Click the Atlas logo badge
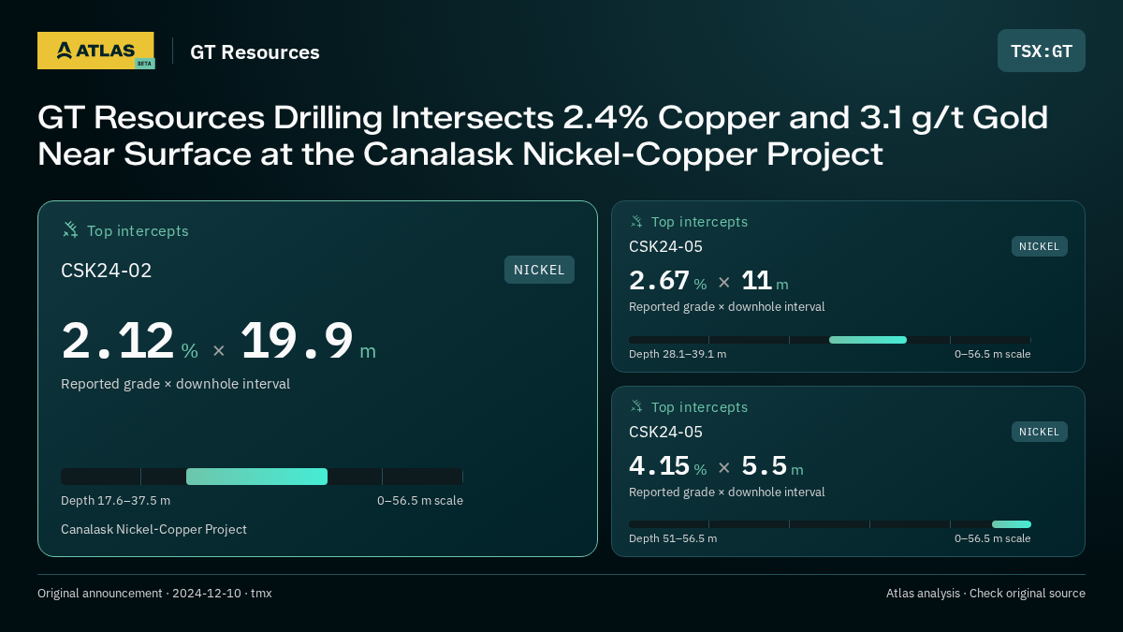Image resolution: width=1123 pixels, height=632 pixels. [95, 51]
